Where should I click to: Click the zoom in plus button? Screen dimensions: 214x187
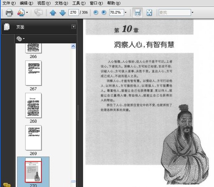(104, 12)
